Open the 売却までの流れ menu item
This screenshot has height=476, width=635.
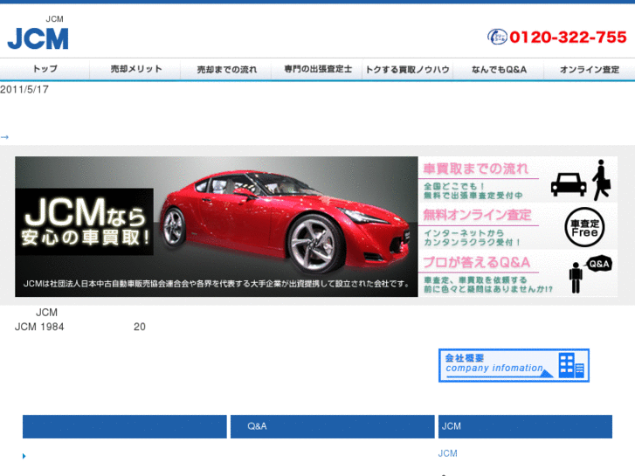(x=227, y=69)
